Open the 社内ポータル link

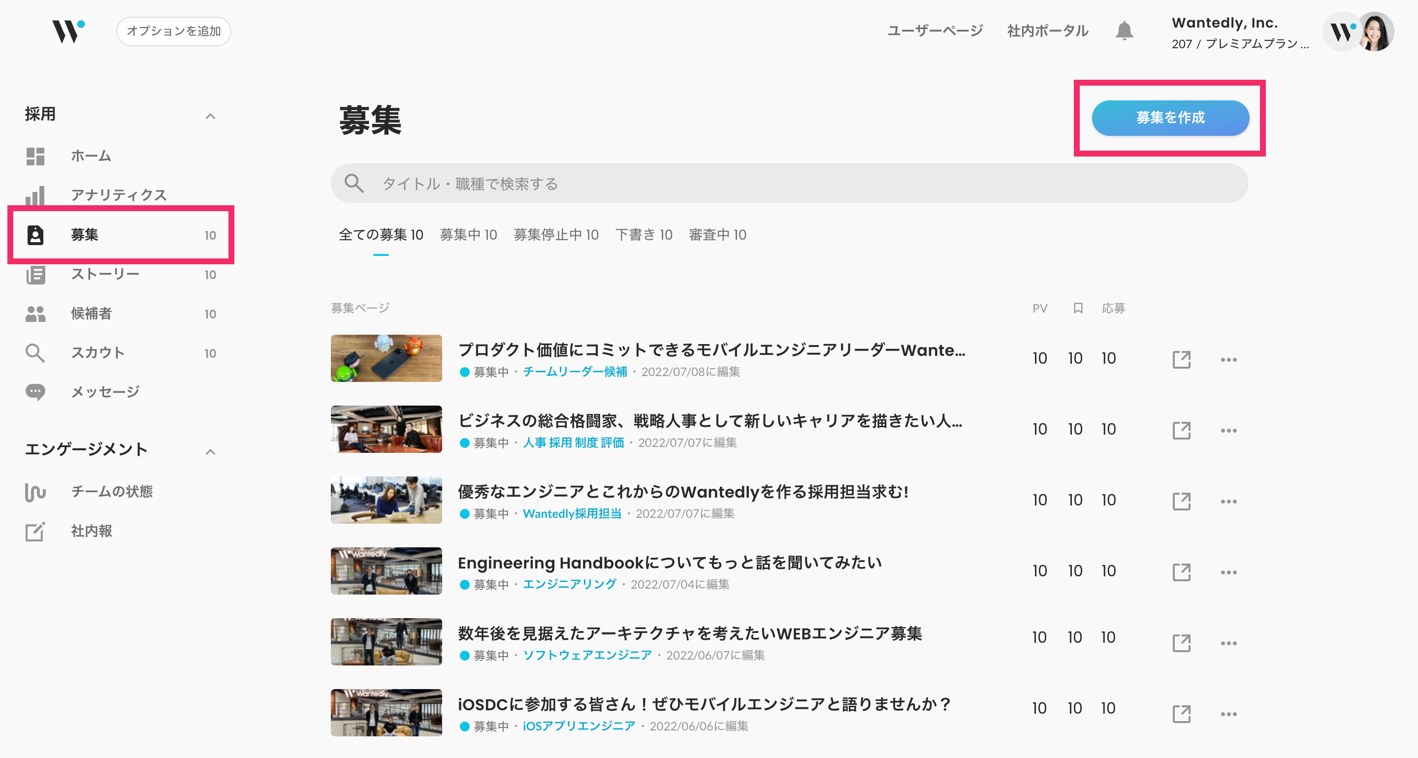click(1048, 31)
